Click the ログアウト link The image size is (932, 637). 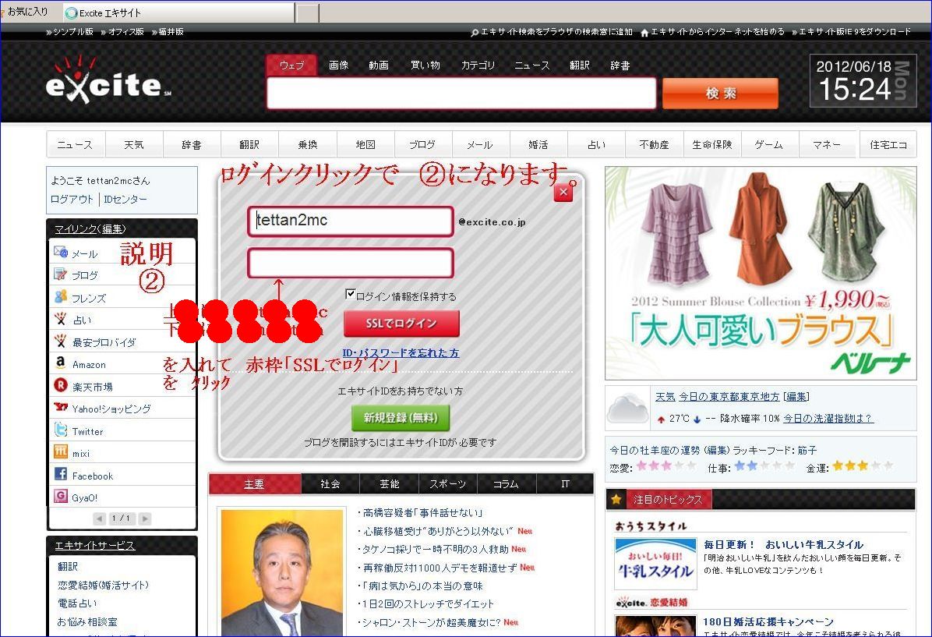pyautogui.click(x=72, y=200)
